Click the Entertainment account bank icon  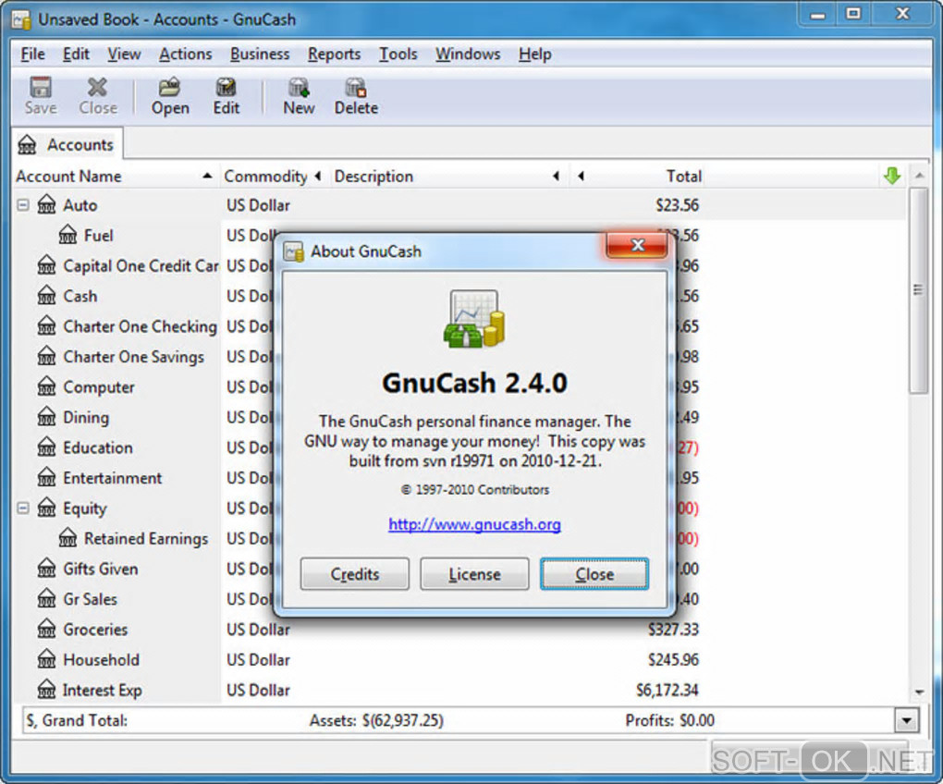coord(46,477)
